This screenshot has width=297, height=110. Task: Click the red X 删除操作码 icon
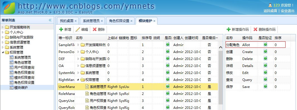coord(255,29)
